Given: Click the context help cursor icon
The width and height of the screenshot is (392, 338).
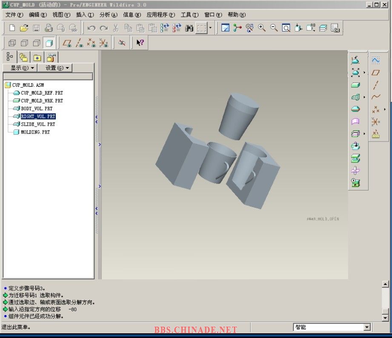Looking at the screenshot, I should (140, 43).
